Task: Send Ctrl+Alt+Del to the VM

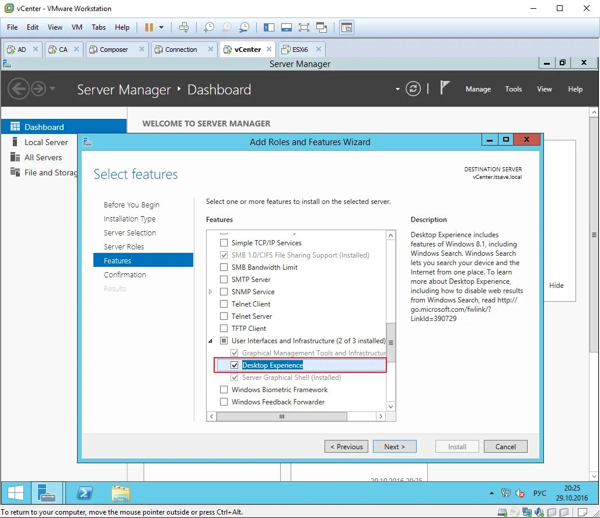Action: [x=184, y=27]
